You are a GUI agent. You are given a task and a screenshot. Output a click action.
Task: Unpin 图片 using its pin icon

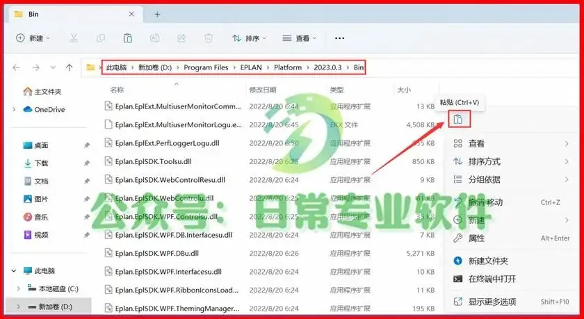87,199
